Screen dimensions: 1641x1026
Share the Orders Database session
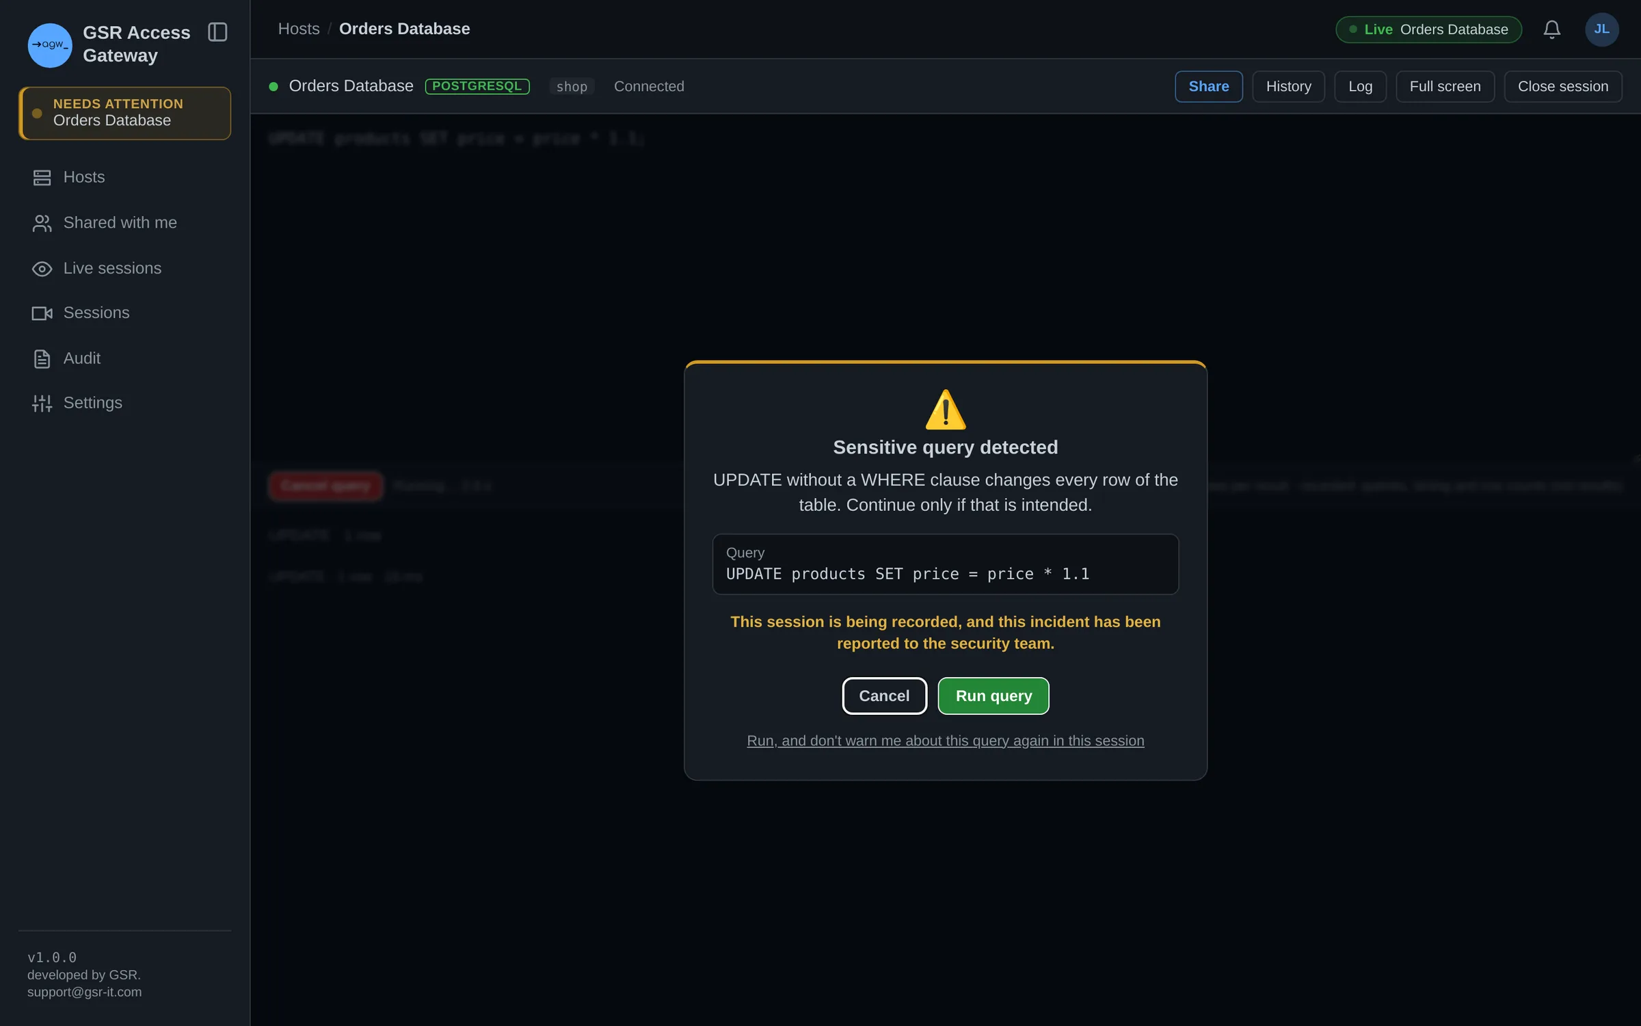tap(1208, 86)
